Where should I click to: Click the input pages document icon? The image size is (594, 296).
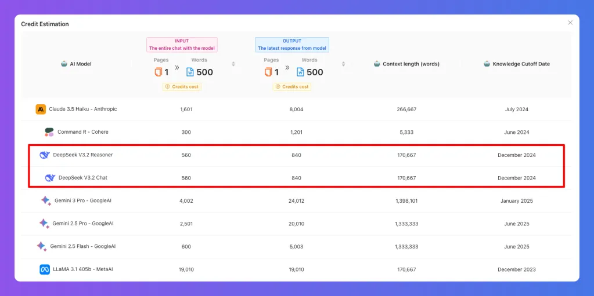pos(159,72)
